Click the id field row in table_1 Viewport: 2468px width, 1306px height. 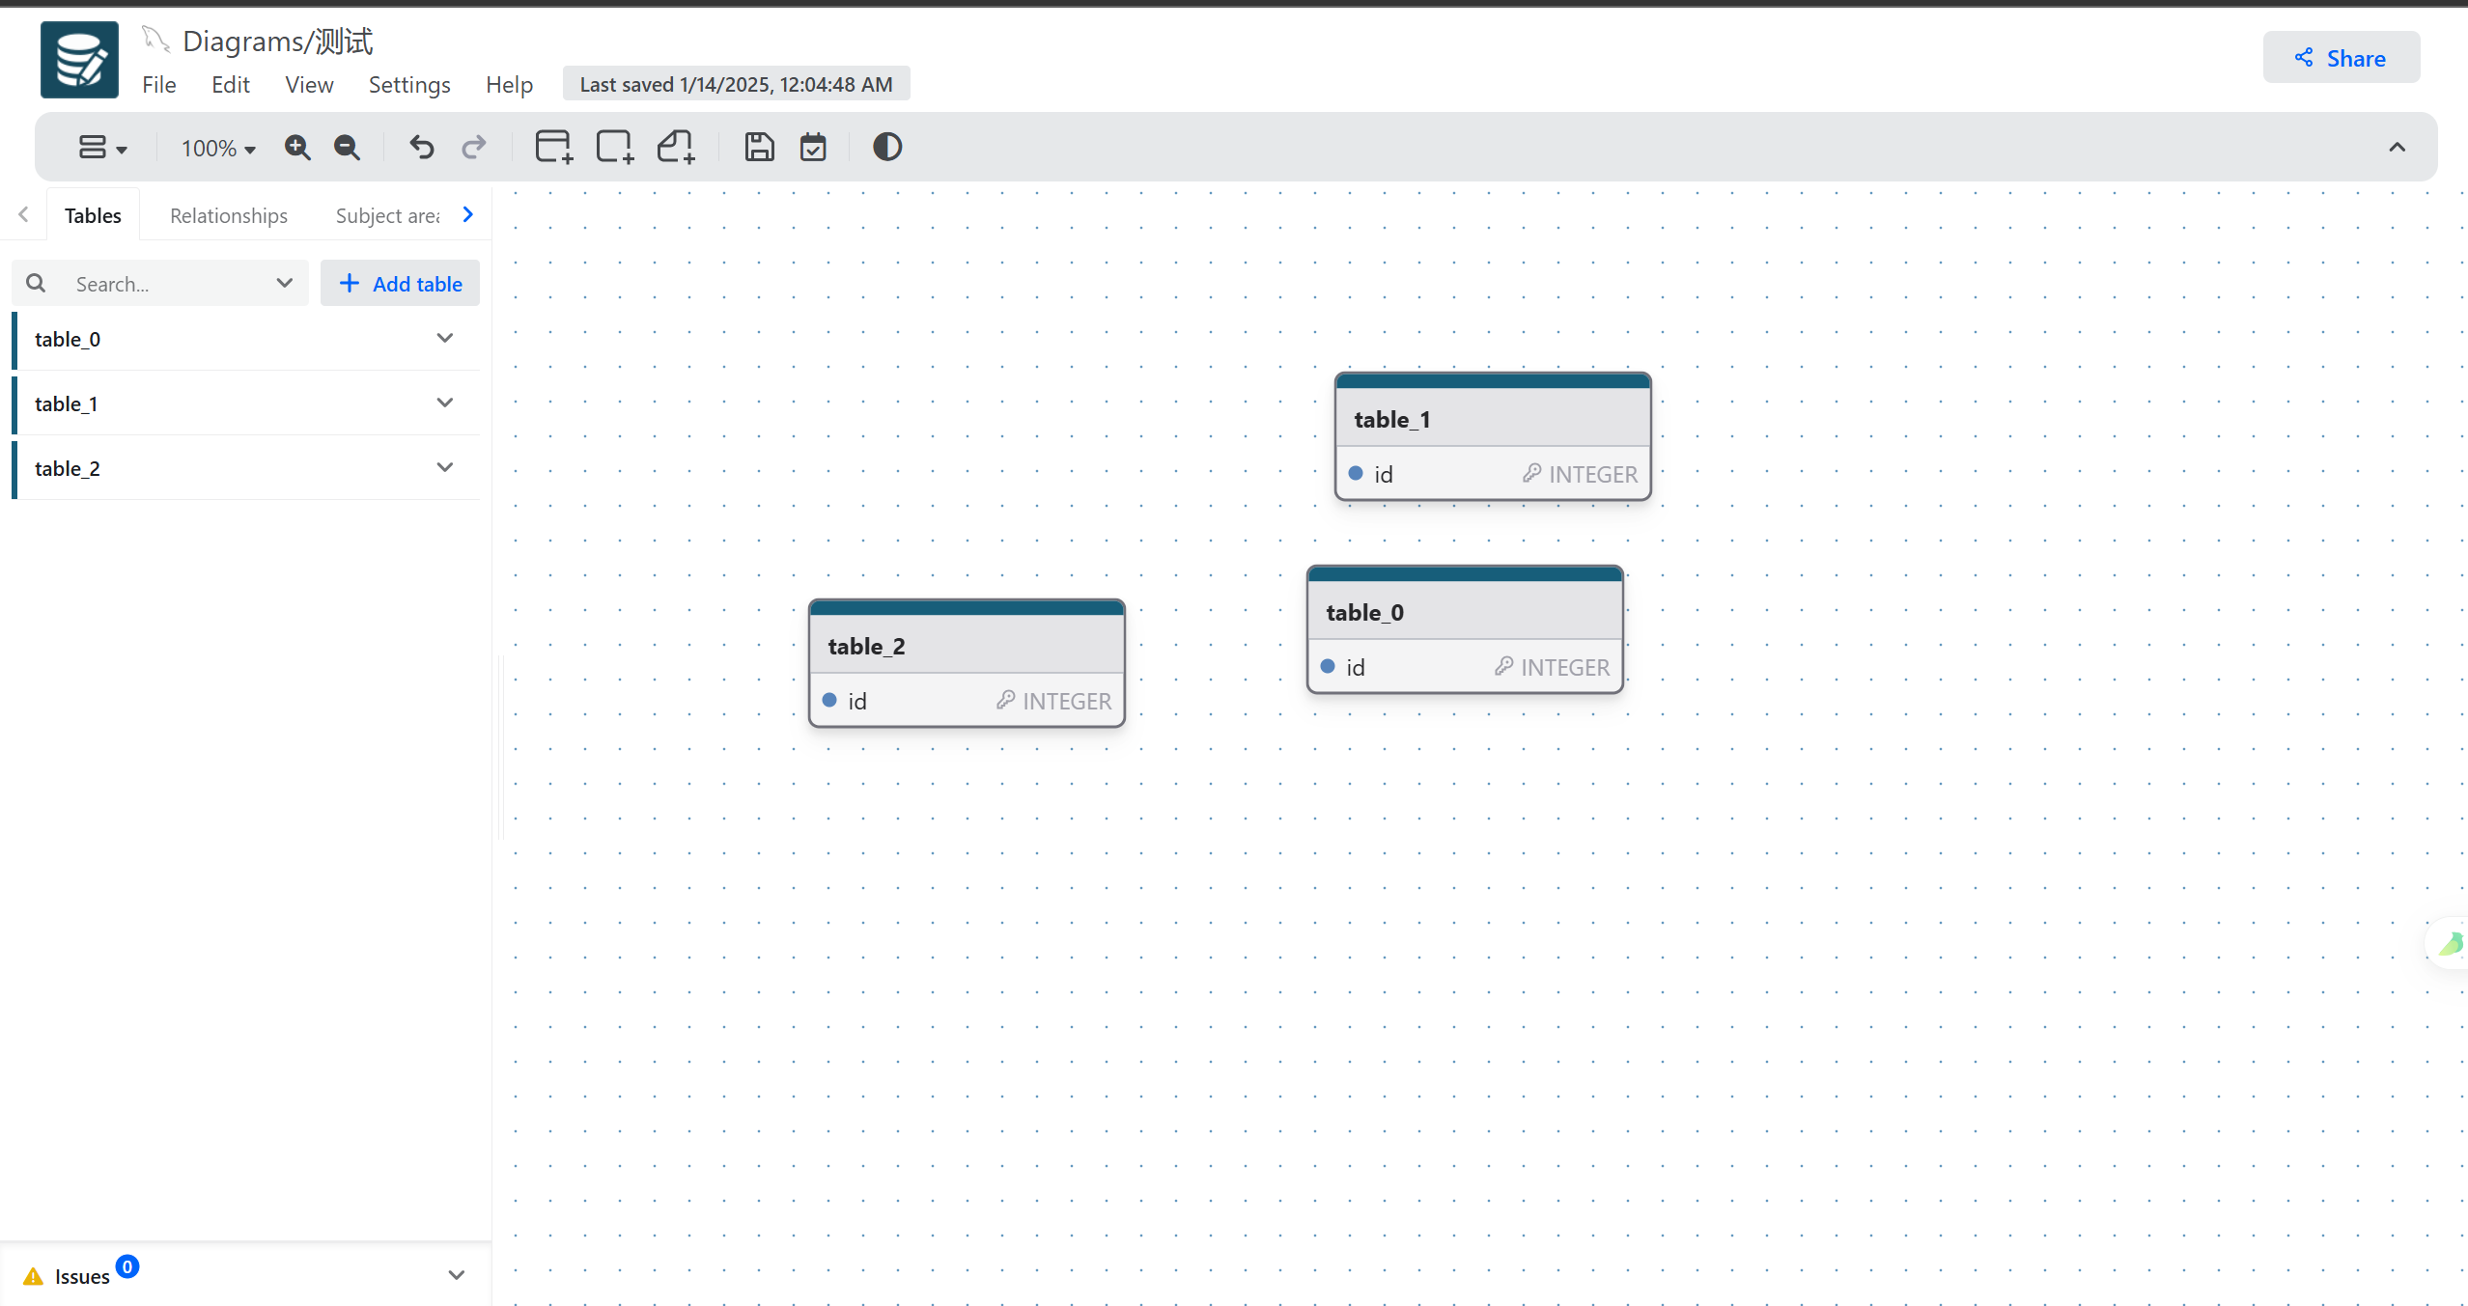pos(1493,474)
